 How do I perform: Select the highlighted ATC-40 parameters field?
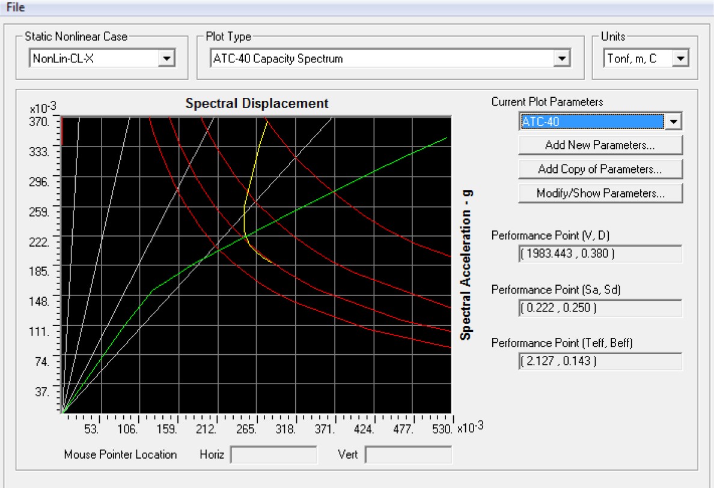pyautogui.click(x=592, y=121)
